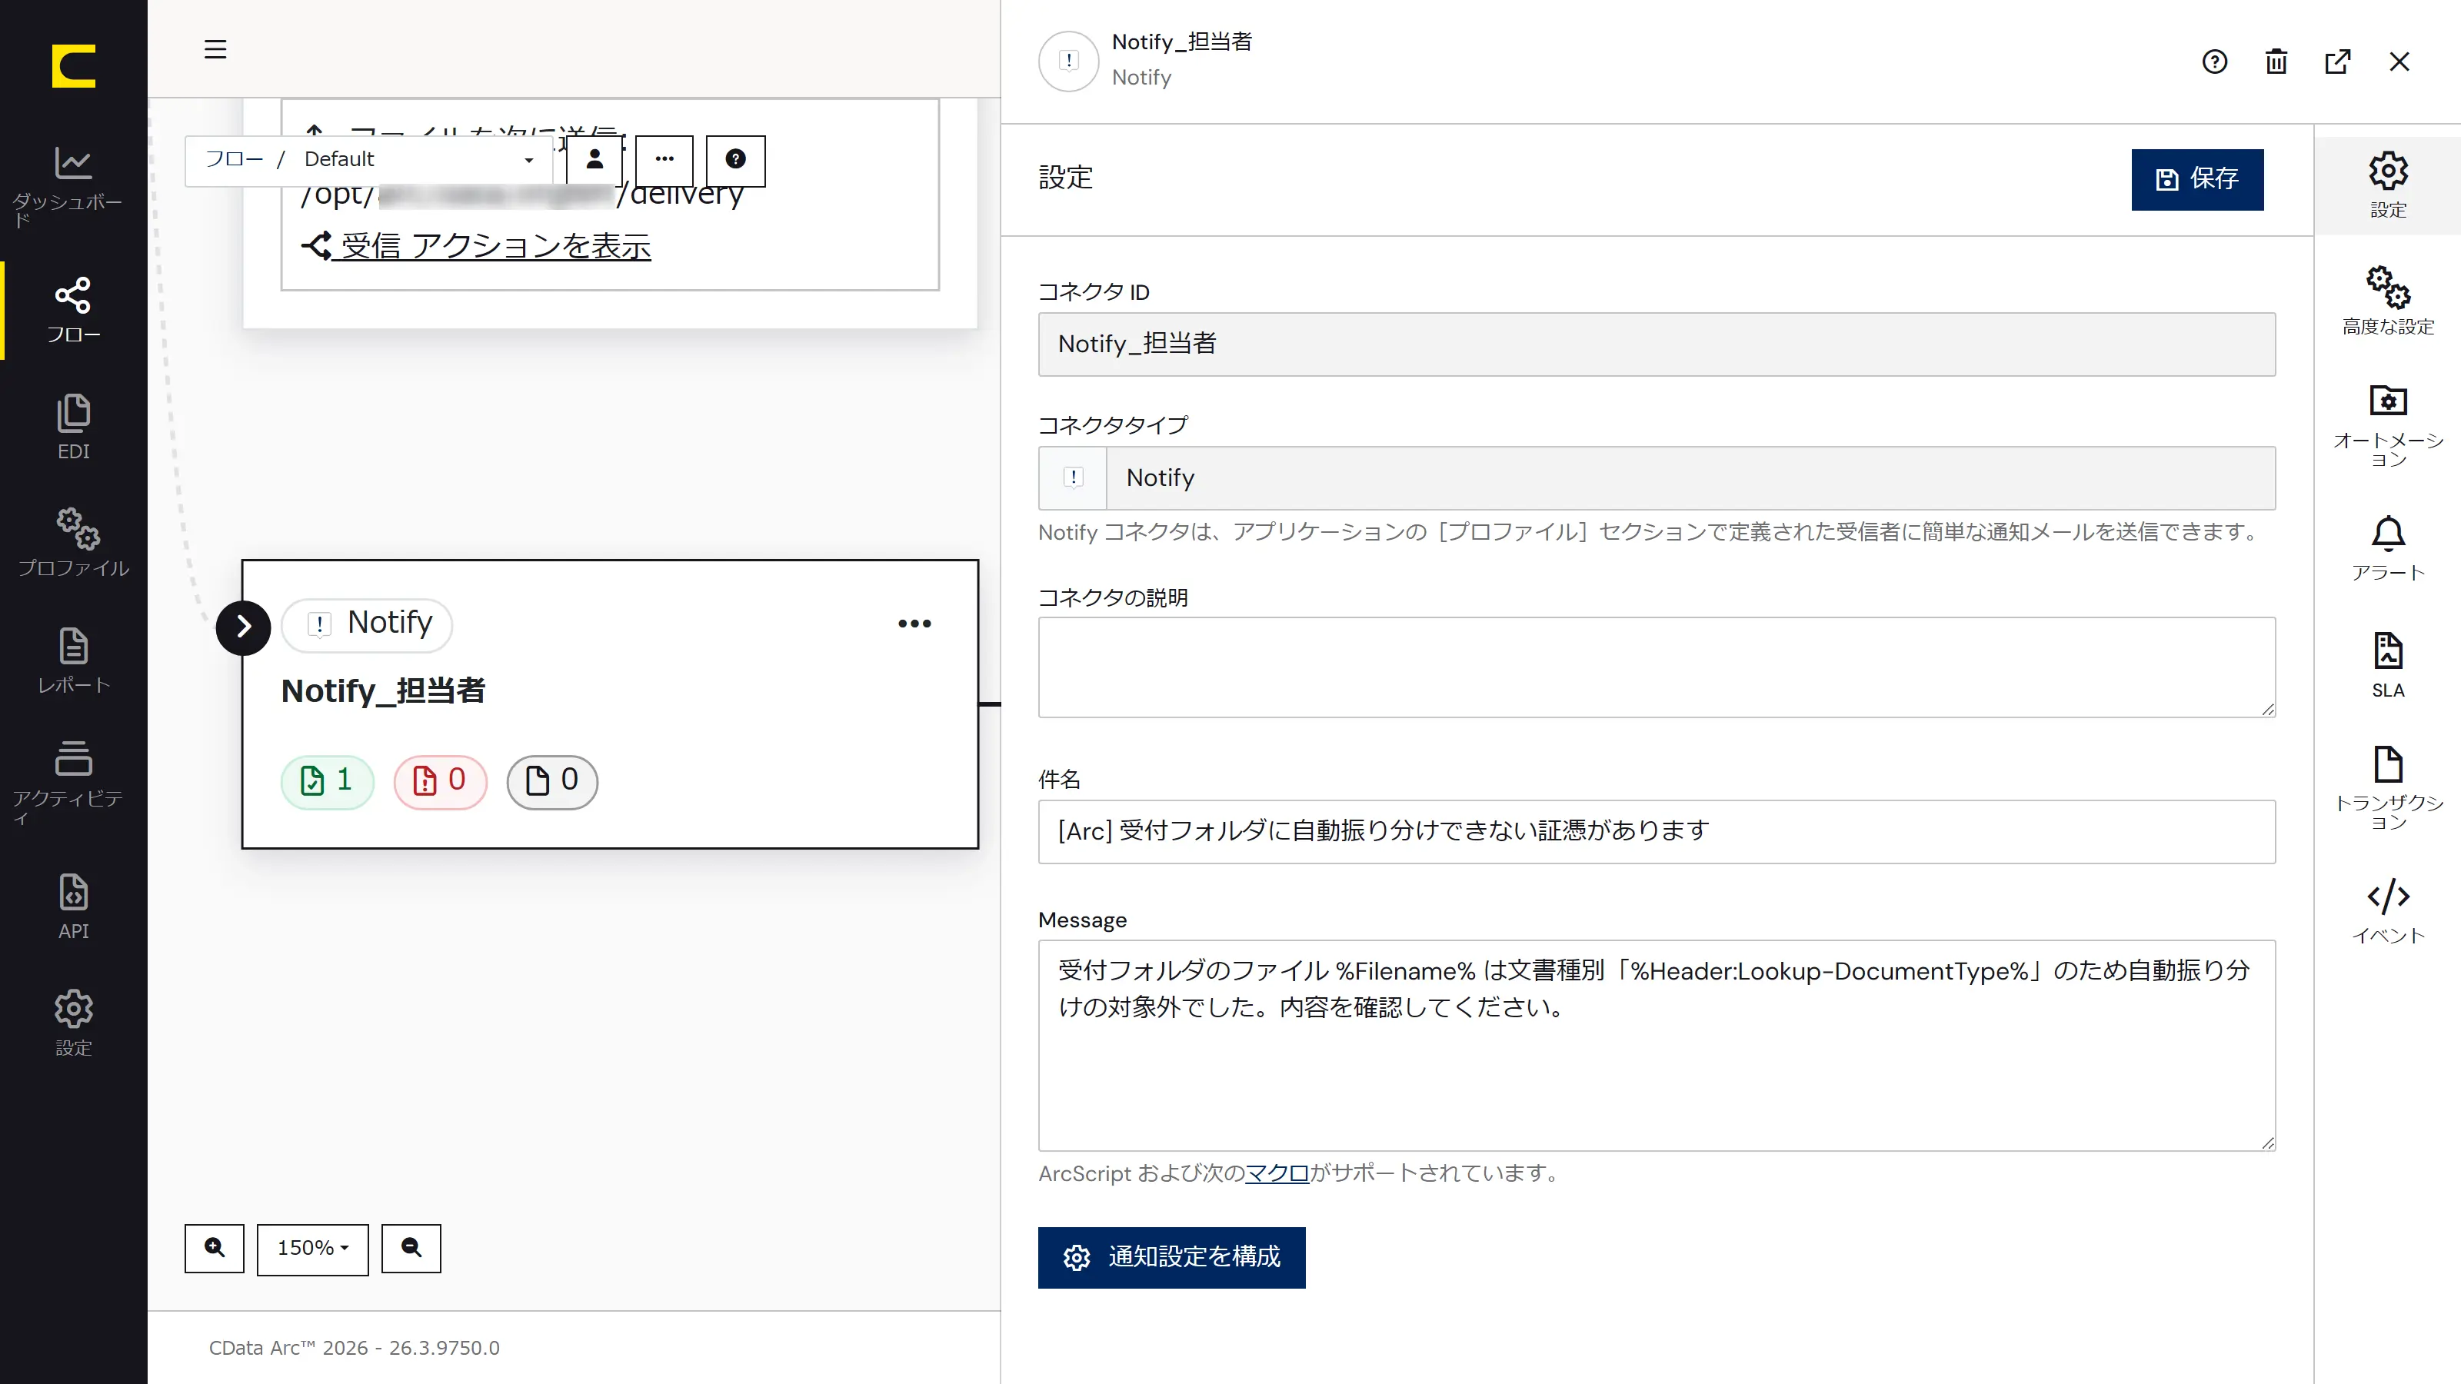The image size is (2461, 1384).
Task: Open the 150% zoom level dropdown
Action: pos(312,1249)
